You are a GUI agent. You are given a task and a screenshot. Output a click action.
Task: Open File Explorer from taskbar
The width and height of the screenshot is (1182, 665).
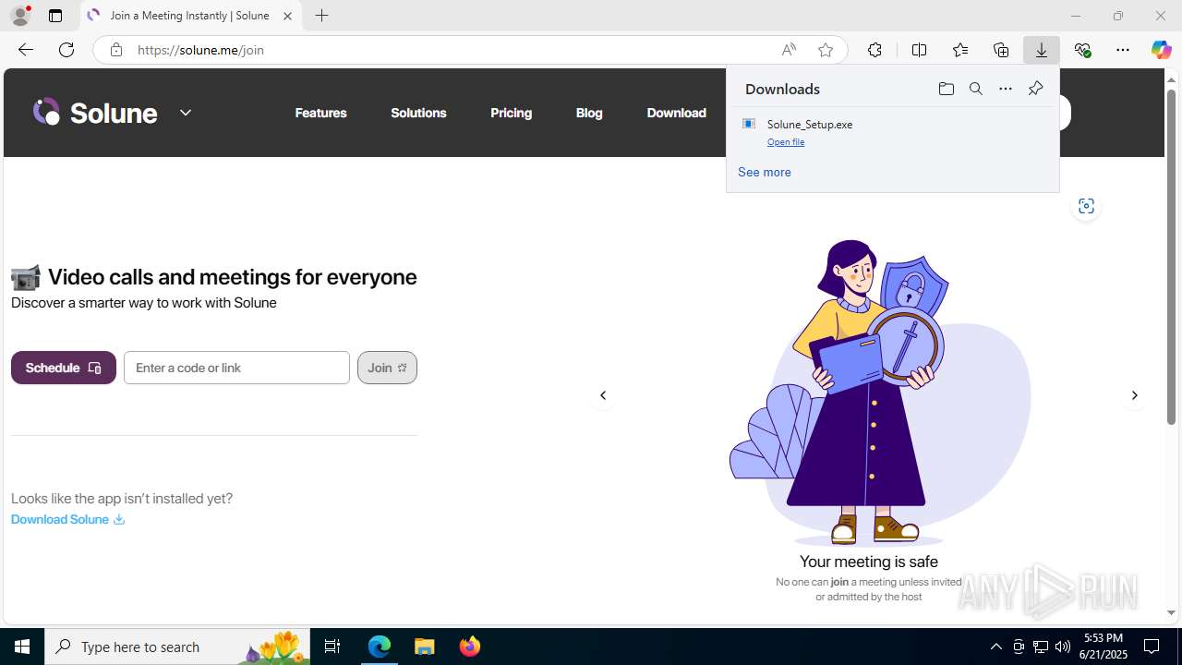point(425,647)
